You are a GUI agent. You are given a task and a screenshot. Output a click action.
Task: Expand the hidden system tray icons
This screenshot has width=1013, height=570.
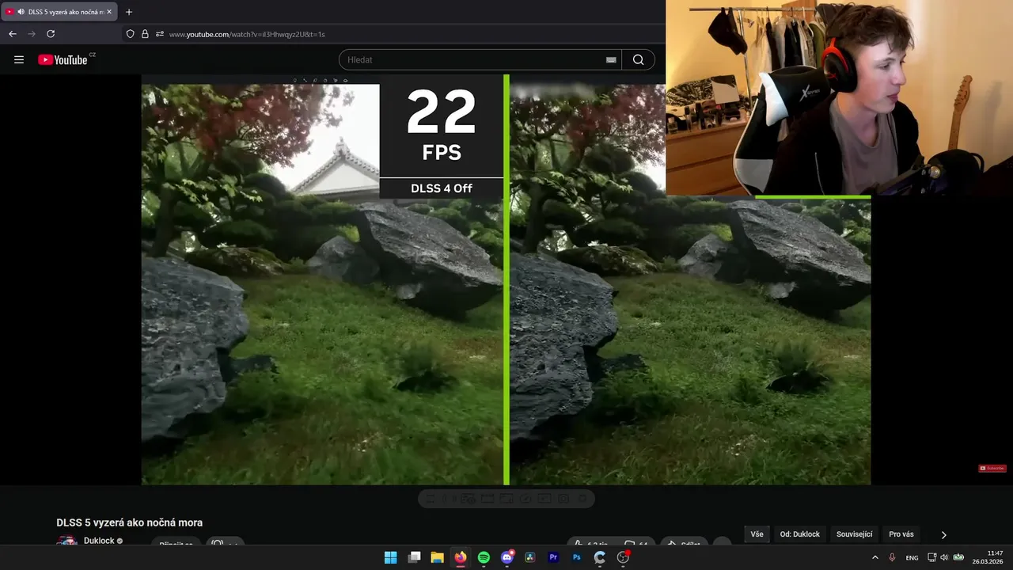(x=875, y=557)
